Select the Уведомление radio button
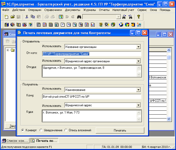176x150 pixels. [41, 130]
